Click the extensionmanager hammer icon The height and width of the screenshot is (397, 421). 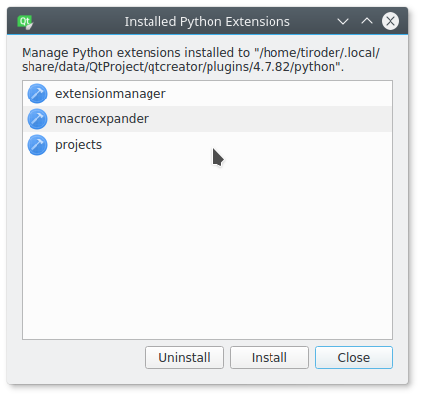pyautogui.click(x=37, y=94)
